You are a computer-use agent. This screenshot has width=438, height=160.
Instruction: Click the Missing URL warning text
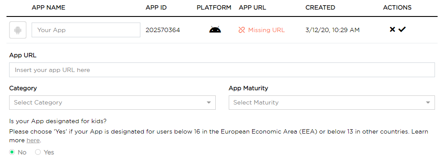266,30
